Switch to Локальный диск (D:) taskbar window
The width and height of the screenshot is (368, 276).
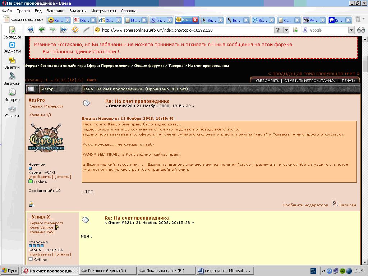pyautogui.click(x=108, y=271)
